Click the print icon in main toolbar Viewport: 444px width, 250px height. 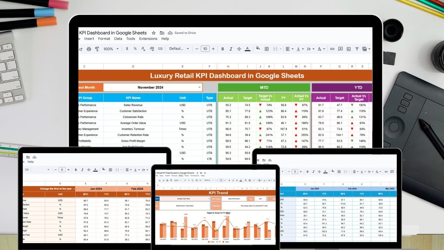coord(89,49)
